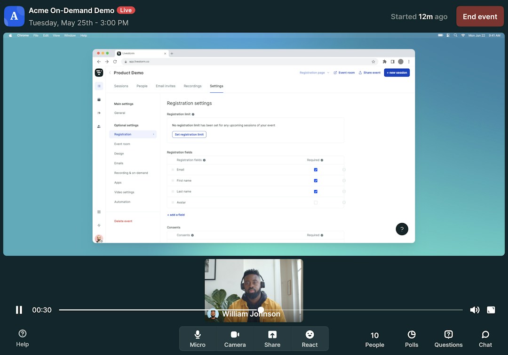Uncheck First name required checkbox
Screen dimensions: 508x355
click(x=316, y=181)
